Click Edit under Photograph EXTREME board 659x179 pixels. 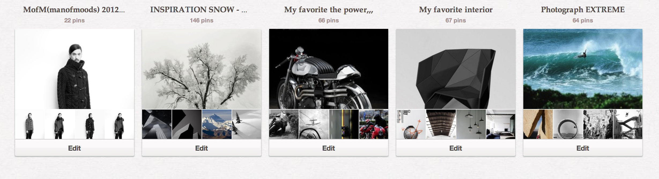583,148
